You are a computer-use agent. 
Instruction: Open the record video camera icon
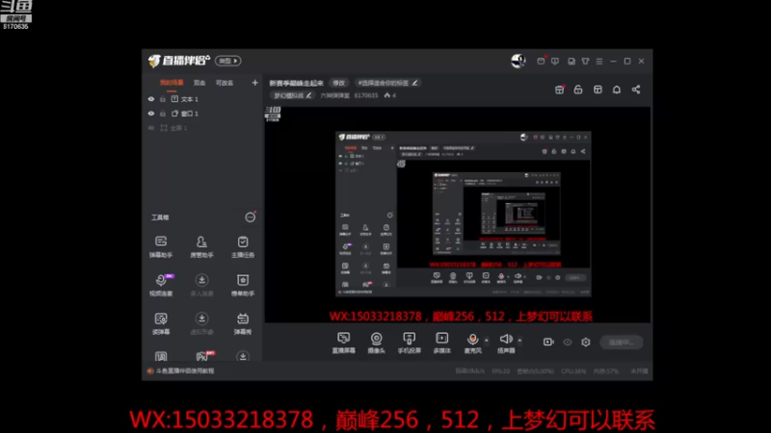point(548,342)
